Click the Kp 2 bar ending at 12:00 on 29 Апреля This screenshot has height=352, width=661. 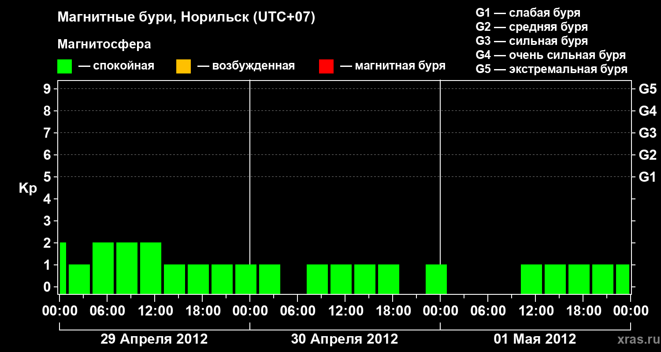pos(151,268)
